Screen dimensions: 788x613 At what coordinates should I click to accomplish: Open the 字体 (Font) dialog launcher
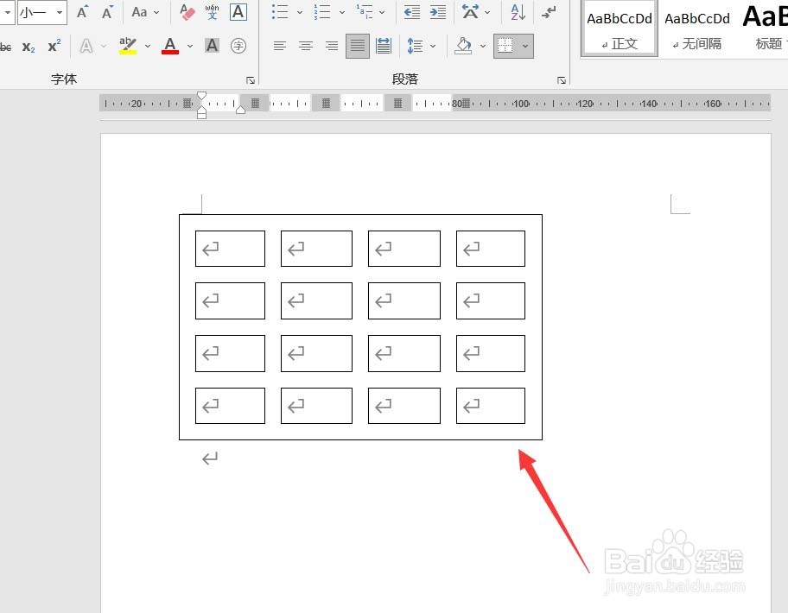pos(251,80)
